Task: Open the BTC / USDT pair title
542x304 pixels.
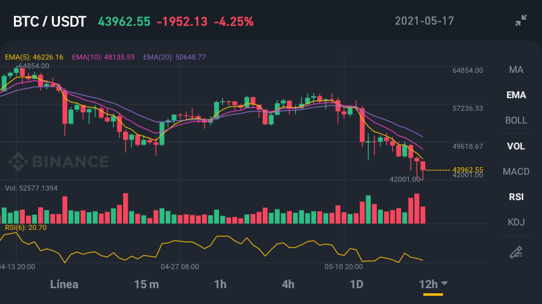Action: (x=50, y=22)
